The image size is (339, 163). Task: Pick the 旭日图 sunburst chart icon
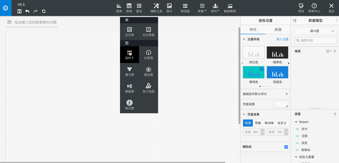pos(130,105)
